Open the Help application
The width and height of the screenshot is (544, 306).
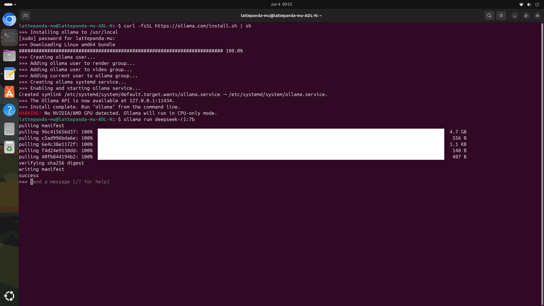(x=9, y=110)
